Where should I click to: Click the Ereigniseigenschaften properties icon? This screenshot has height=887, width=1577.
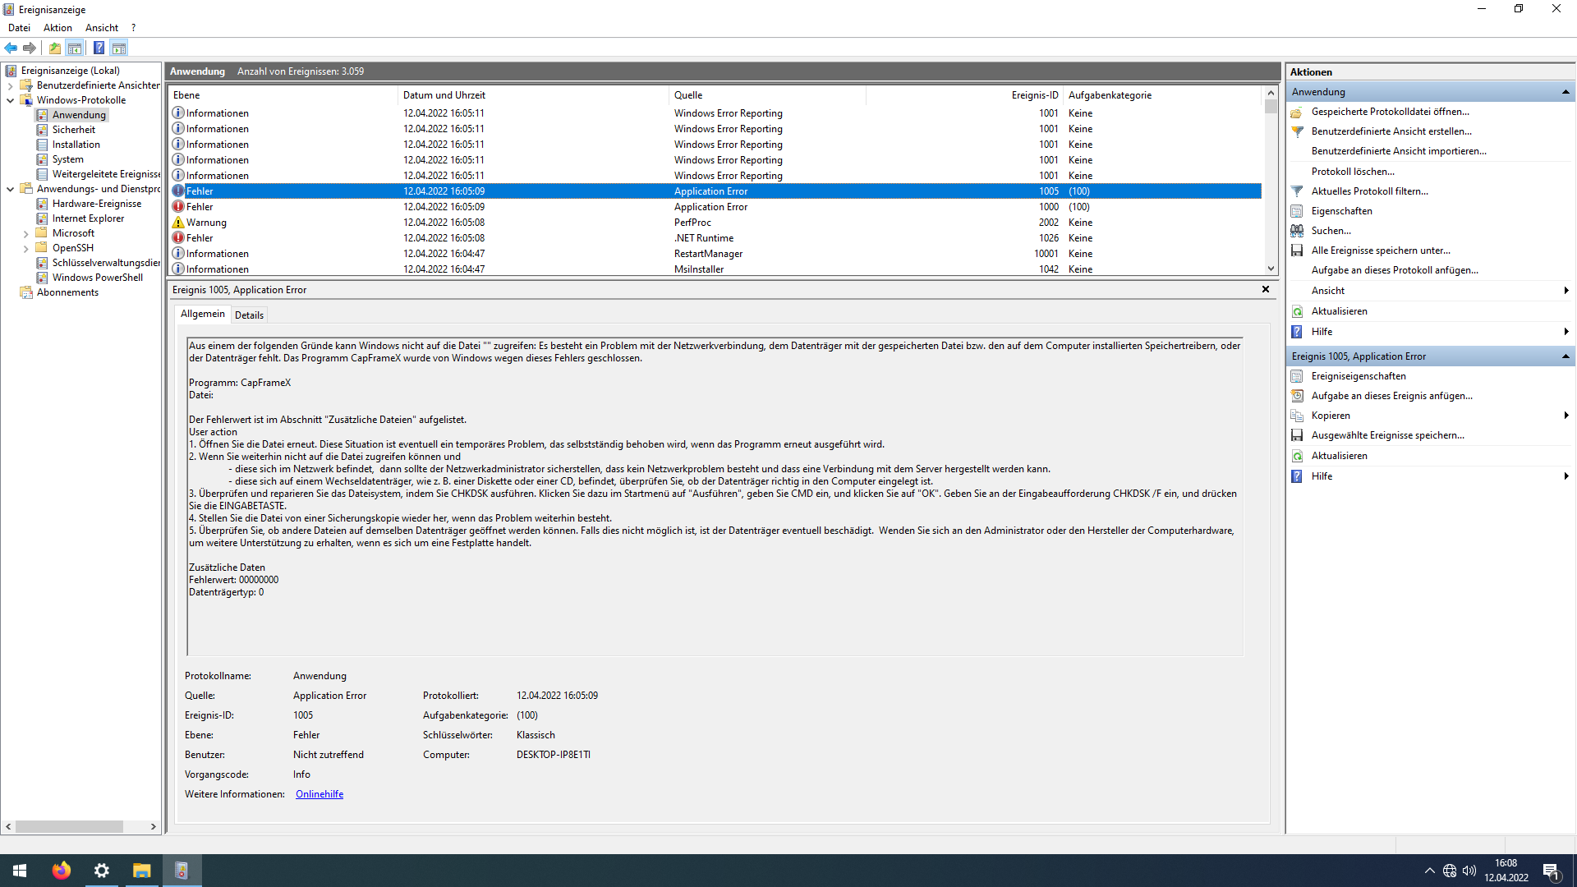[1297, 376]
